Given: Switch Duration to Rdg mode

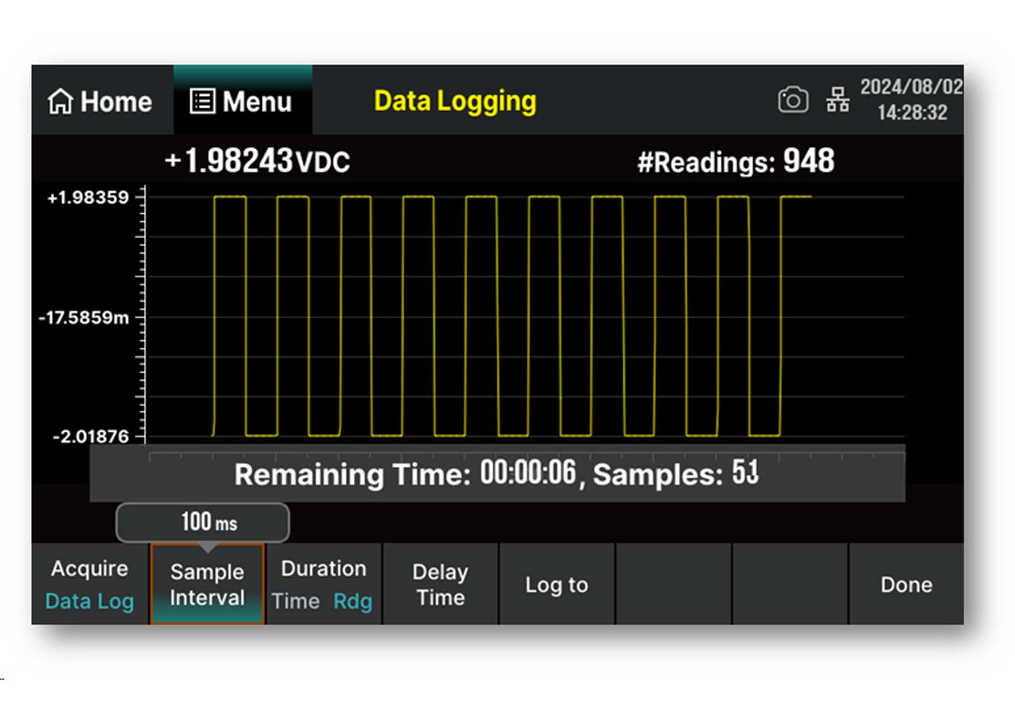Looking at the screenshot, I should pos(353,601).
